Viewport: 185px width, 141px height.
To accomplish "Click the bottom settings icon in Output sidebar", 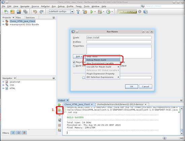I will (60, 130).
